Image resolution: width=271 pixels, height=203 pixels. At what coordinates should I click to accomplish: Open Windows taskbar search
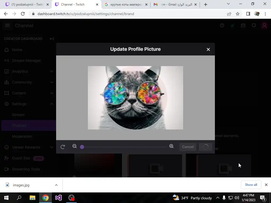[x=19, y=198]
